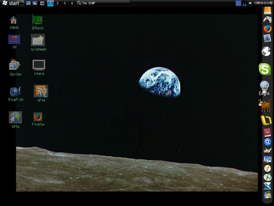Image resolution: width=274 pixels, height=206 pixels.
Task: Start Gqview image viewer from the desktop
Action: click(x=15, y=65)
